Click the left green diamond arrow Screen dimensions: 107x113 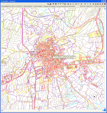[x=85, y=4]
